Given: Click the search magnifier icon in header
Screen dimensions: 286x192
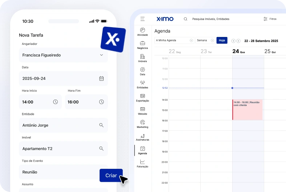Looking at the screenshot, I should click(x=185, y=19).
